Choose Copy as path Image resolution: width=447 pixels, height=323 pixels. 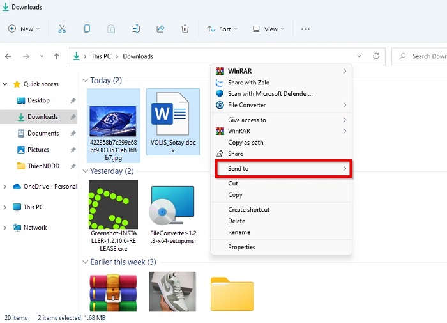(282, 143)
